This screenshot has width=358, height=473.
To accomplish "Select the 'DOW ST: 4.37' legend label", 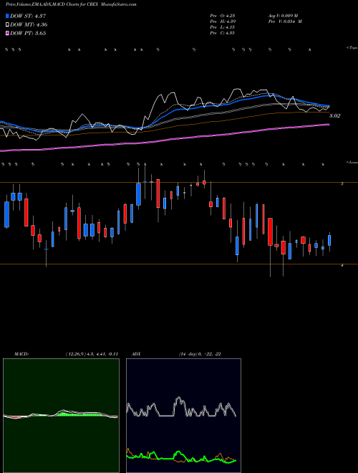I will click(28, 16).
